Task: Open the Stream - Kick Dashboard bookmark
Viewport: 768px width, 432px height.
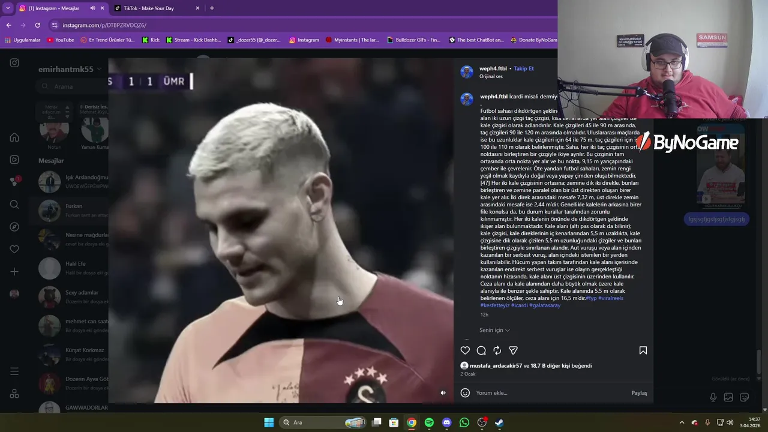Action: 193,40
